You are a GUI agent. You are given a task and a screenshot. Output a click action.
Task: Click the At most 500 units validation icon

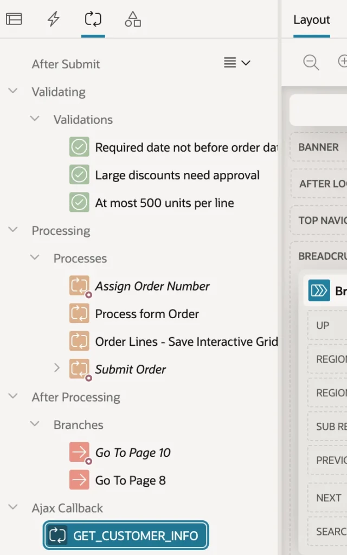point(79,203)
